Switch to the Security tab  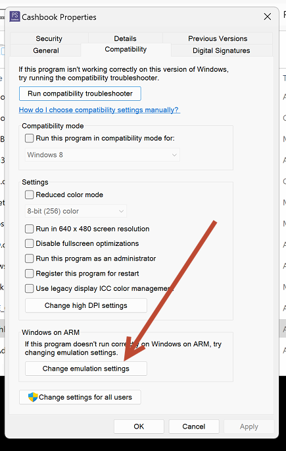(49, 38)
